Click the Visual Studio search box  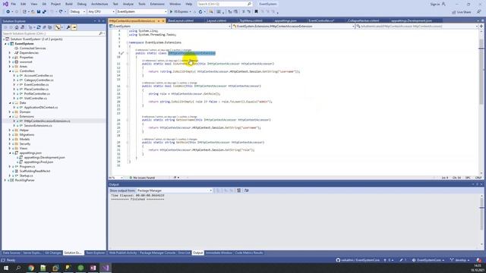tap(225, 4)
